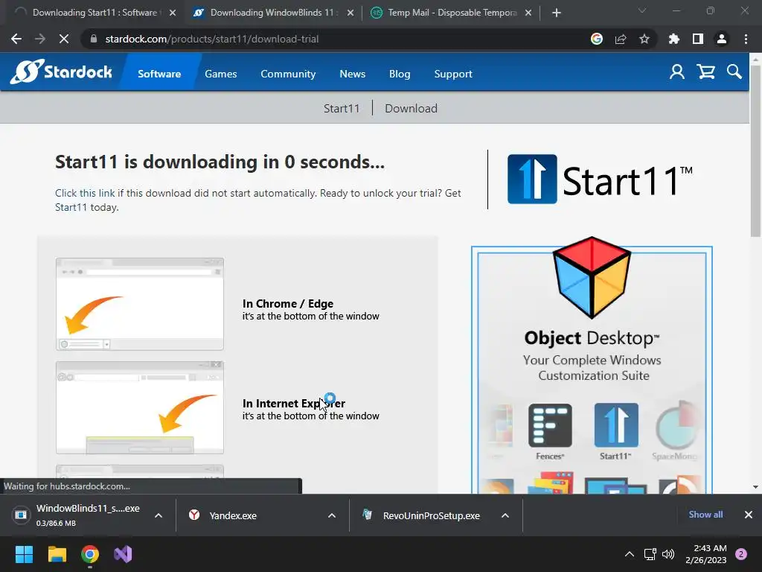This screenshot has height=572, width=762.
Task: Close the downloads bar
Action: point(749,515)
